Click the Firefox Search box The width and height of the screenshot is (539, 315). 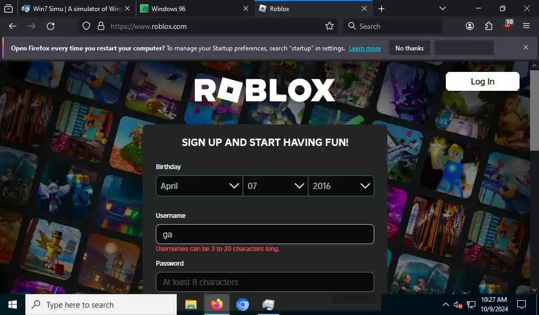click(x=394, y=26)
